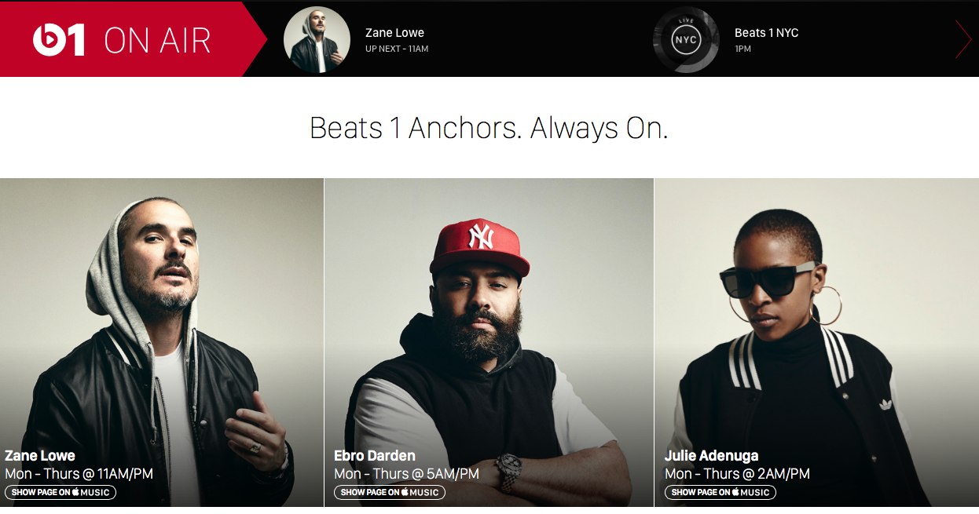The height and width of the screenshot is (514, 979).
Task: Click the ON AIR red banner
Action: (134, 39)
